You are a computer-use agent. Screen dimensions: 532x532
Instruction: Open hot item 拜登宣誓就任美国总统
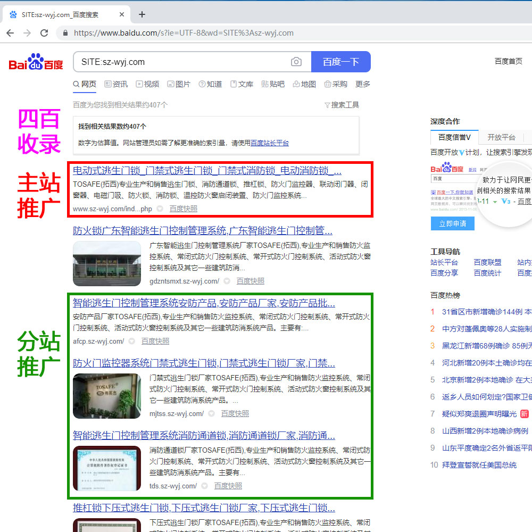479,465
